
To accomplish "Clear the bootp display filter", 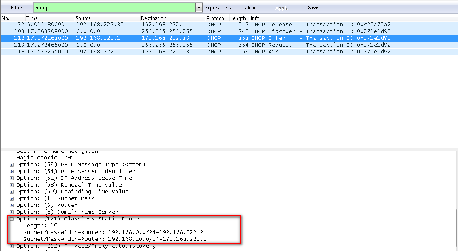I will [x=250, y=7].
